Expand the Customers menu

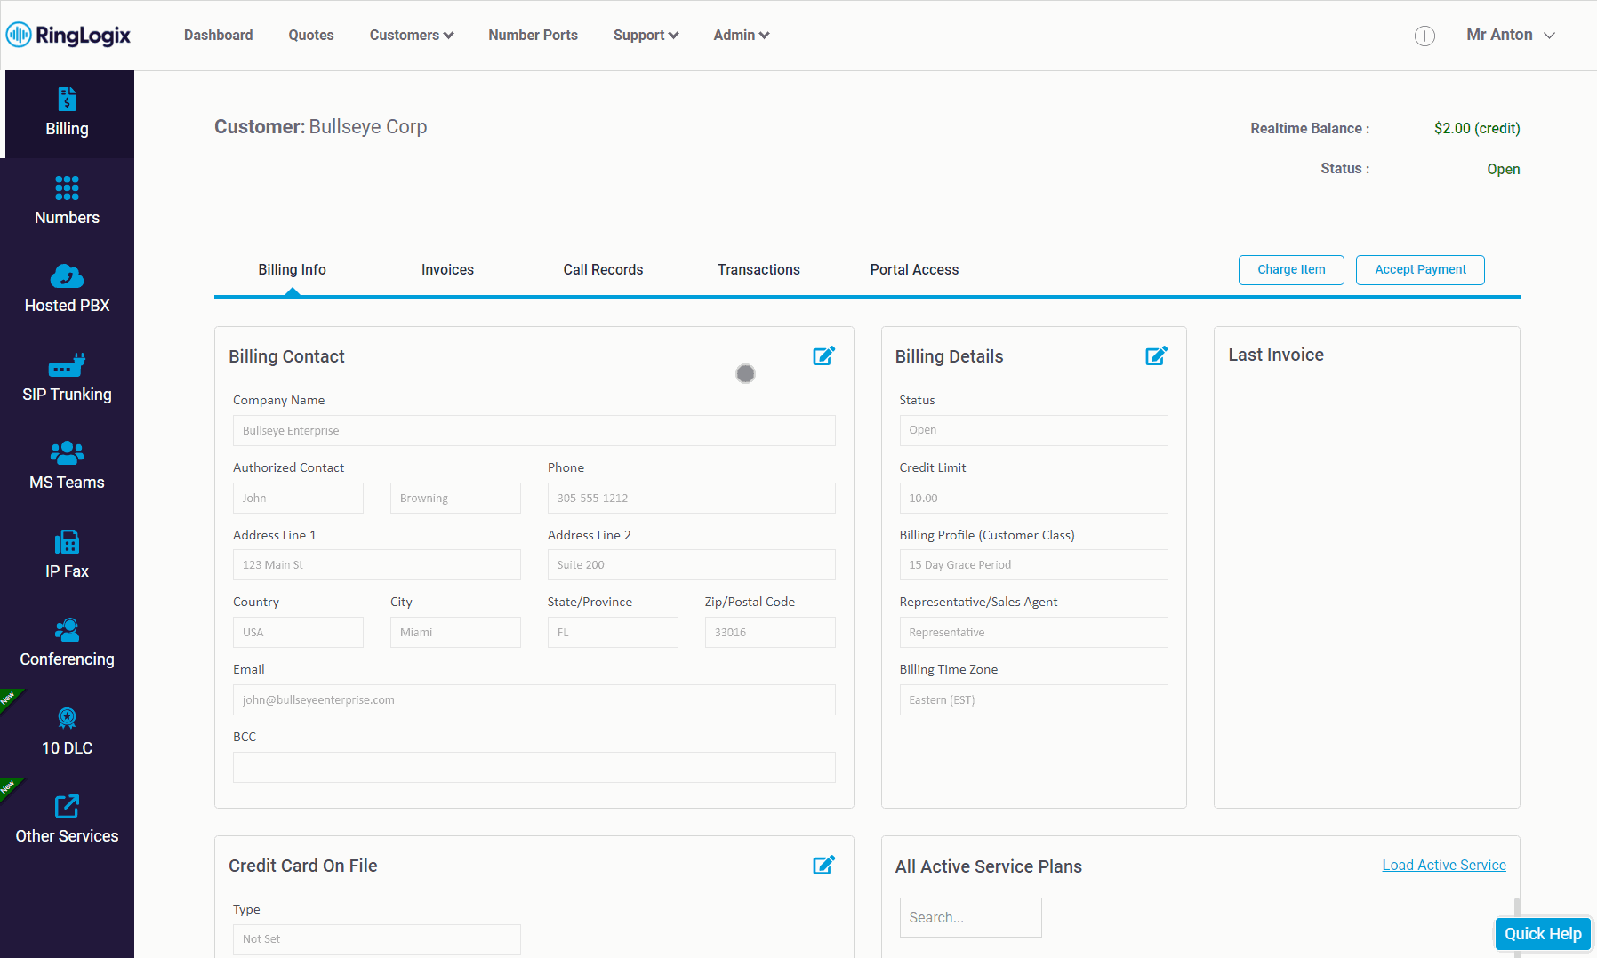[412, 35]
